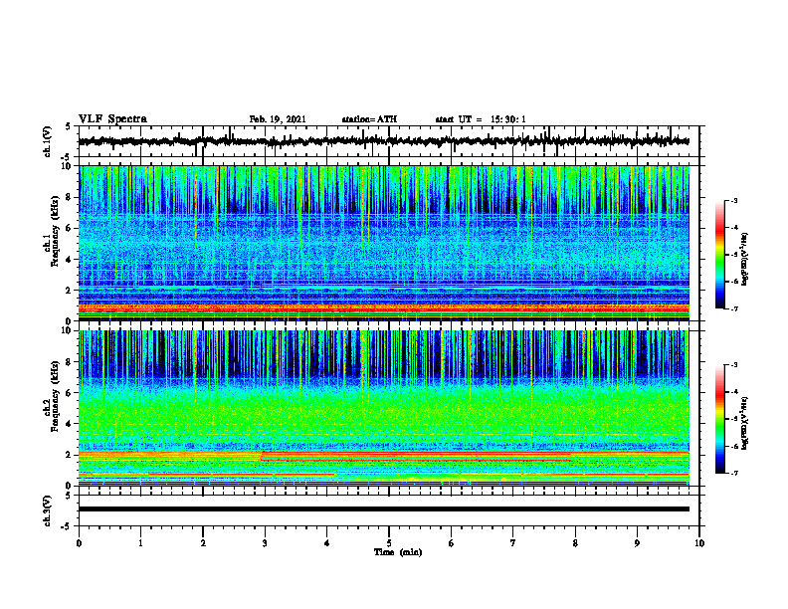
Task: Click the "station=ATH" label
Action: pos(369,119)
